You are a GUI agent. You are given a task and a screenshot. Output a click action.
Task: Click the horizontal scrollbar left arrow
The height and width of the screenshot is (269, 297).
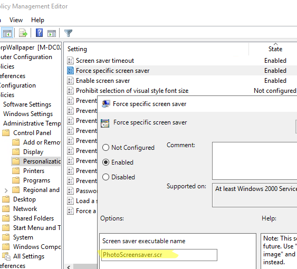[x=69, y=267]
